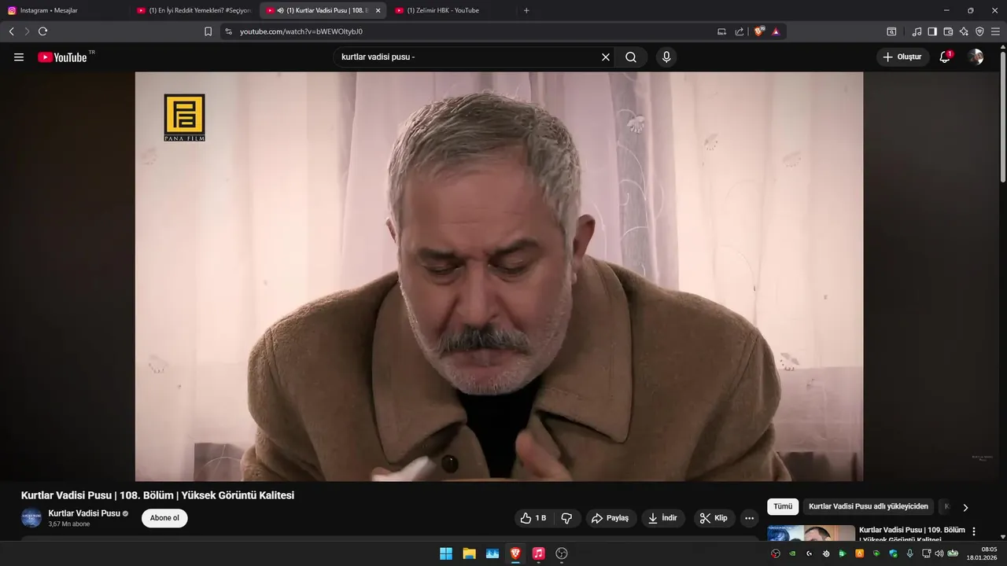Reload the page

(42, 31)
